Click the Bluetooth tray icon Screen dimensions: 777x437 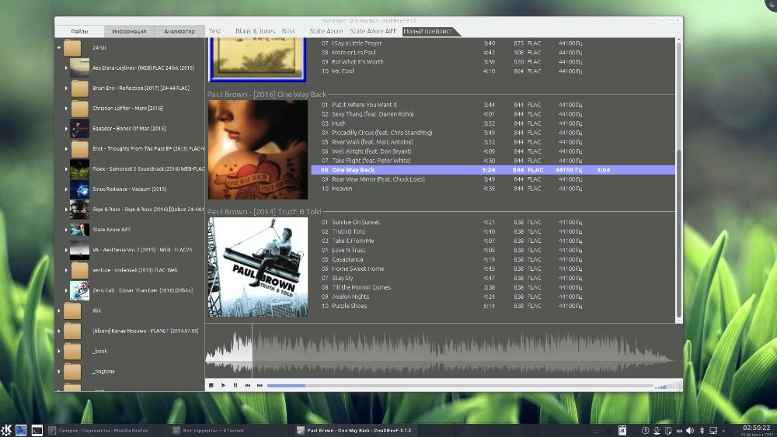coord(702,431)
